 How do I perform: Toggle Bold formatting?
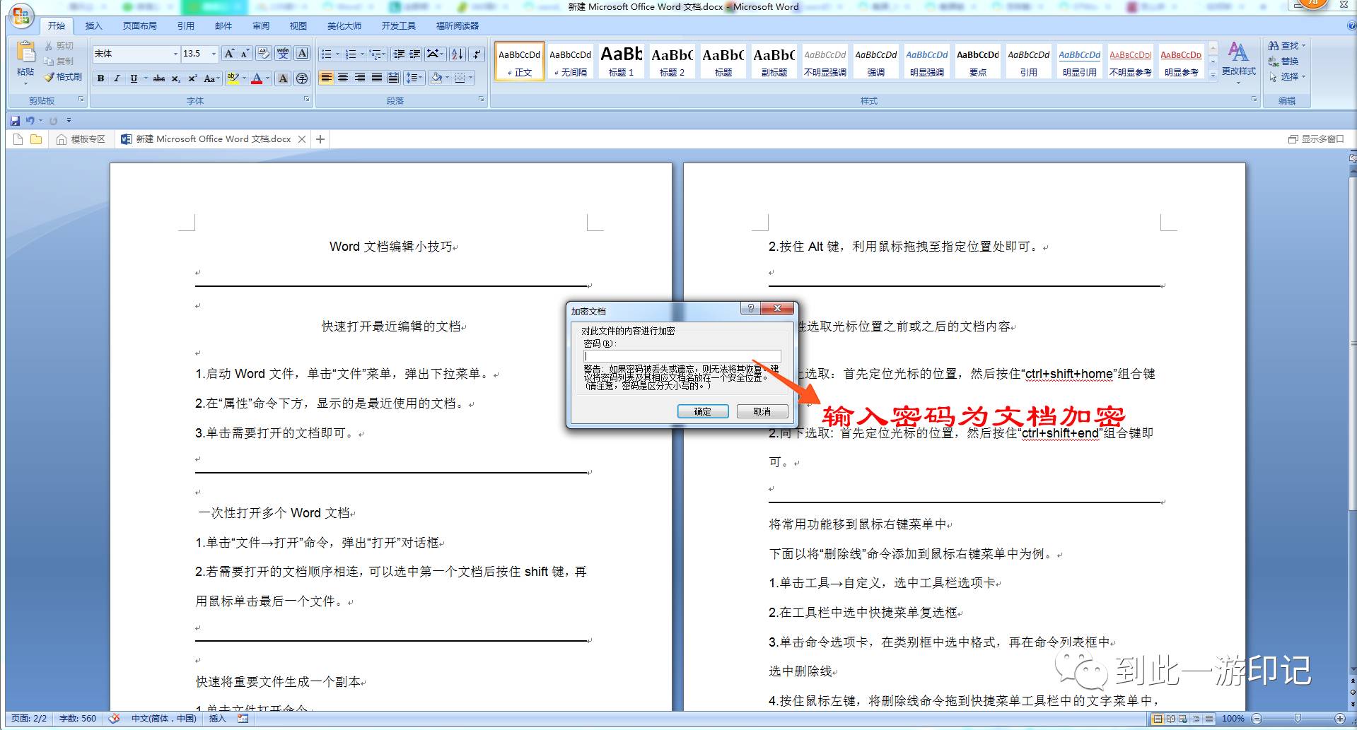pos(100,78)
